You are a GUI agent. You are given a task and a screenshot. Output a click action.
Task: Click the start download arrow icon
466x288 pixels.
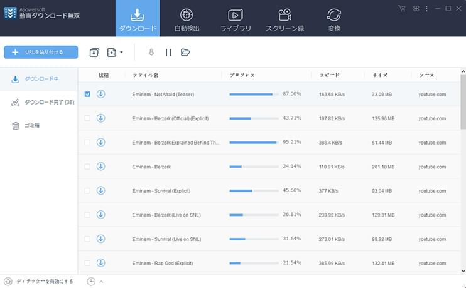point(151,53)
